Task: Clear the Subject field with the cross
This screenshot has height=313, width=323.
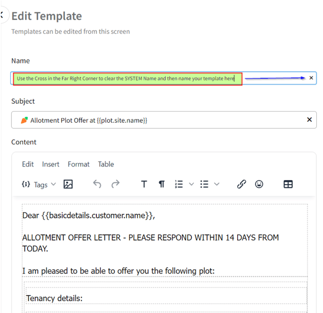Action: click(310, 120)
